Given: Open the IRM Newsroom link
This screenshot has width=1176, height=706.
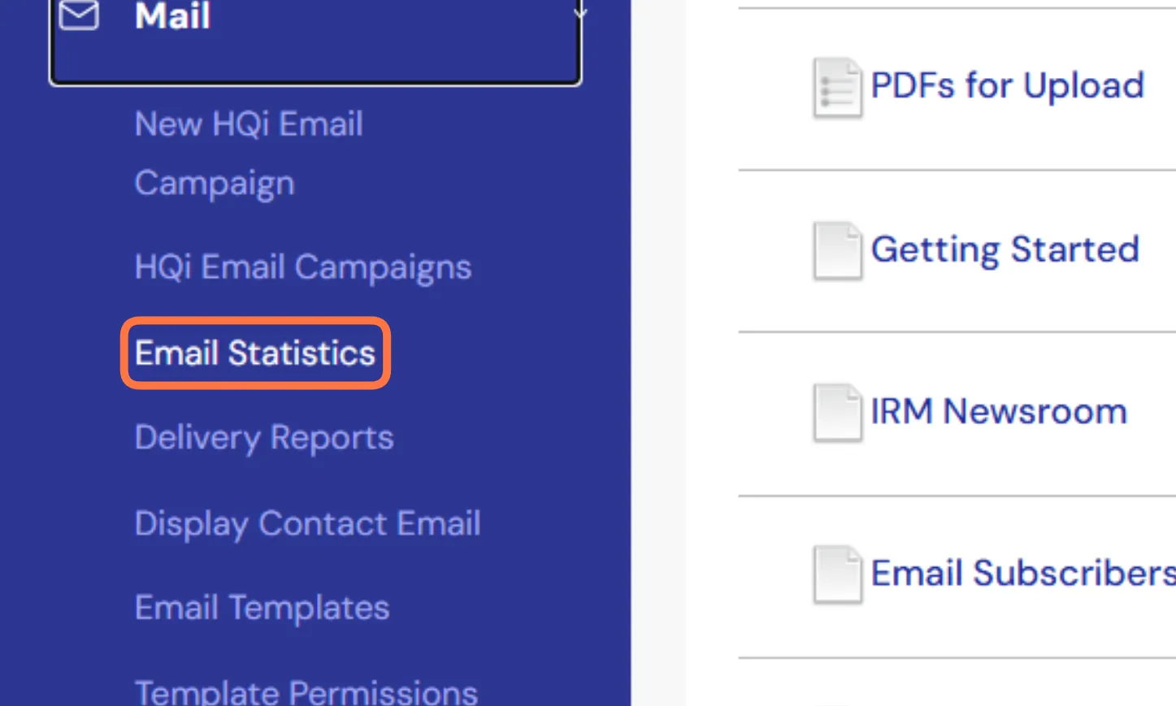Looking at the screenshot, I should pos(999,412).
